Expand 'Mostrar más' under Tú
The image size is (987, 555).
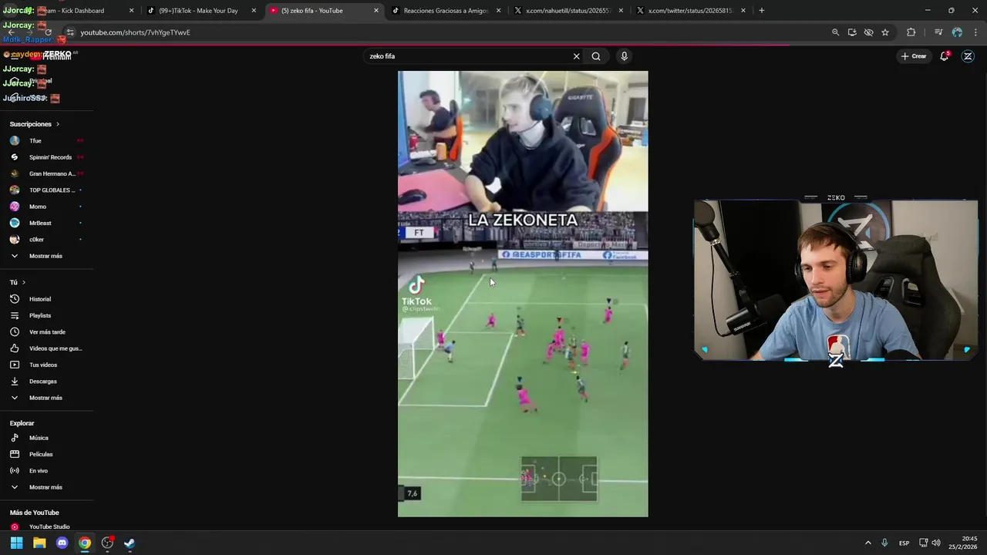click(46, 398)
